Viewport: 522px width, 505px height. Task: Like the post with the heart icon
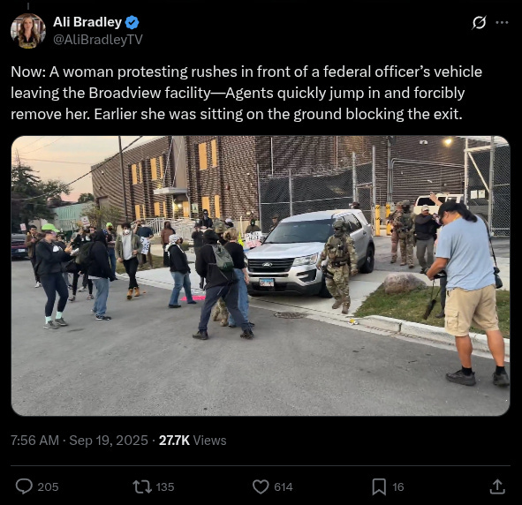[x=261, y=486]
